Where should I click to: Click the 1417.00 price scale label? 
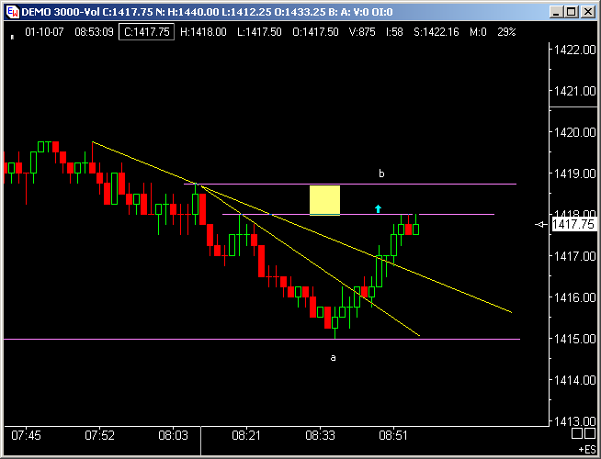[x=575, y=256]
